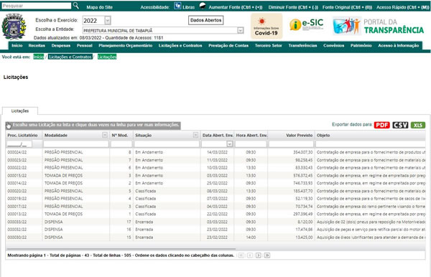This screenshot has height=277, width=431.
Task: Open Mapa do Site link
Action: pyautogui.click(x=100, y=7)
